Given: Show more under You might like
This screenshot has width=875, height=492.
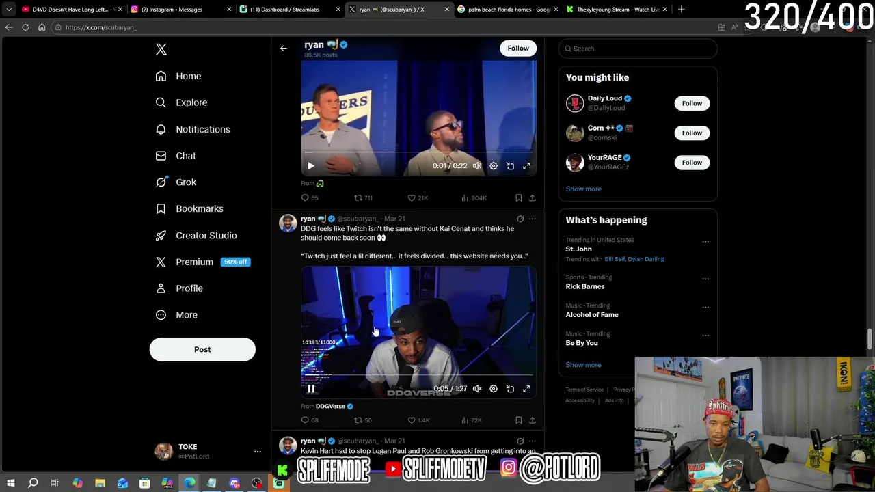Looking at the screenshot, I should (583, 189).
